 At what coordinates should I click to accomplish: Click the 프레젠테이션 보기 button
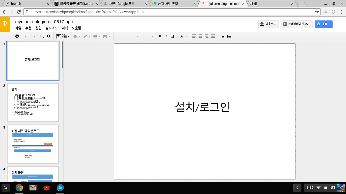point(297,24)
